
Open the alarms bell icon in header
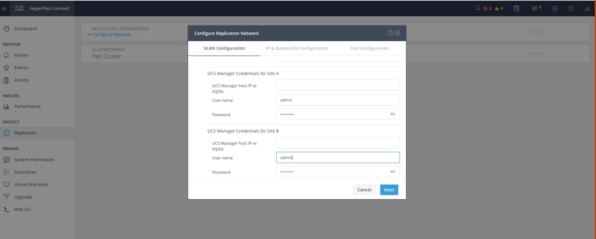tap(478, 8)
